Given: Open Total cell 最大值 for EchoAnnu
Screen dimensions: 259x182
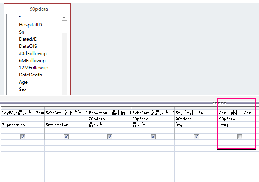Looking at the screenshot, I should click(153, 125).
